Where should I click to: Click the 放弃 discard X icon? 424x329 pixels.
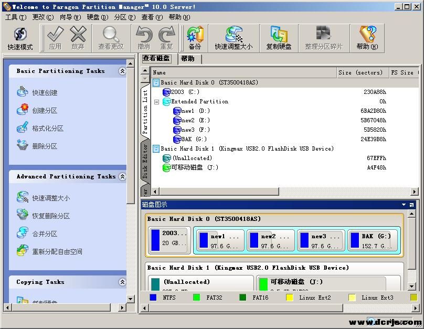pyautogui.click(x=78, y=34)
